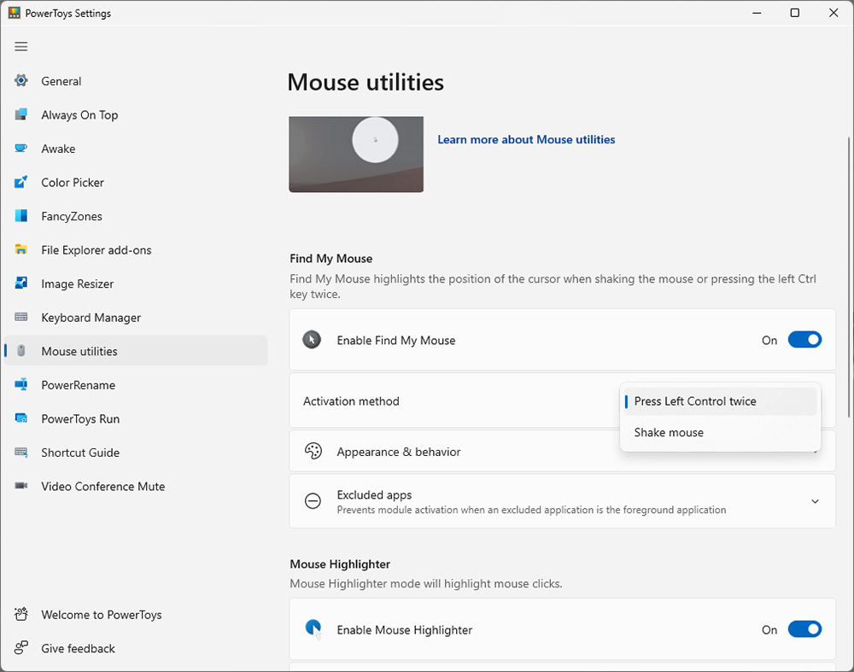Click the palette icon for Appearance & behavior
The height and width of the screenshot is (672, 854).
click(313, 450)
